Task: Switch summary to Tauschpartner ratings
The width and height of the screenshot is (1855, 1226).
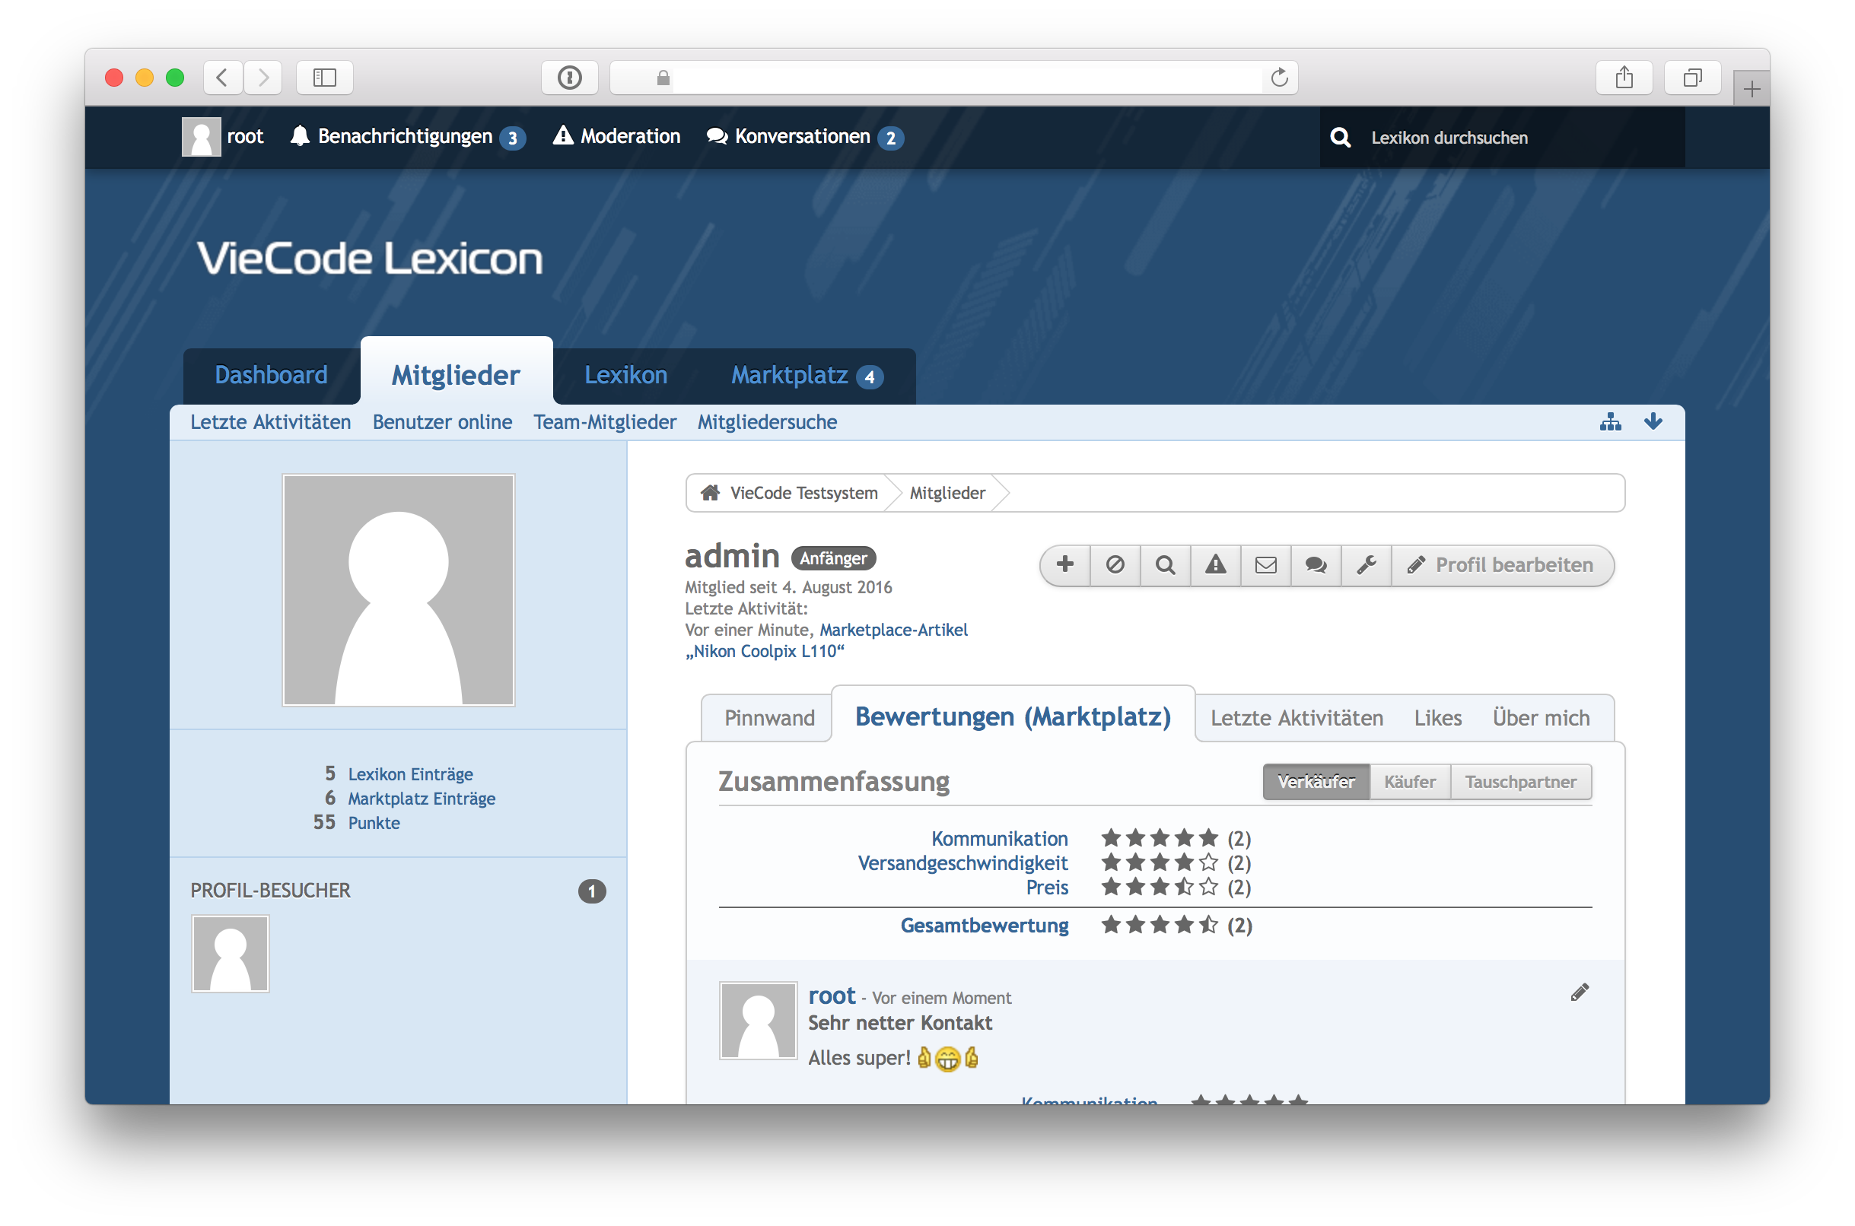Action: 1519,782
